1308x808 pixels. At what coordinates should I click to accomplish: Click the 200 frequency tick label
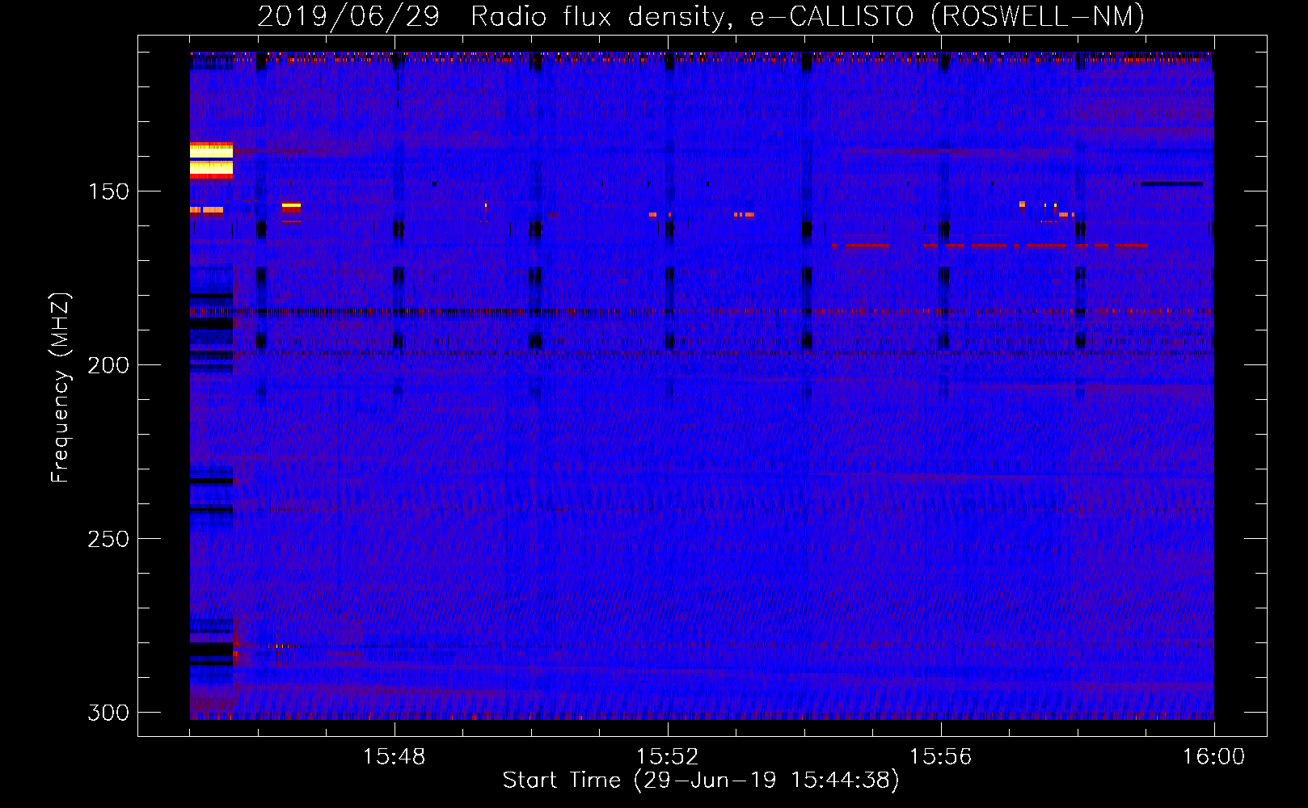pos(108,365)
